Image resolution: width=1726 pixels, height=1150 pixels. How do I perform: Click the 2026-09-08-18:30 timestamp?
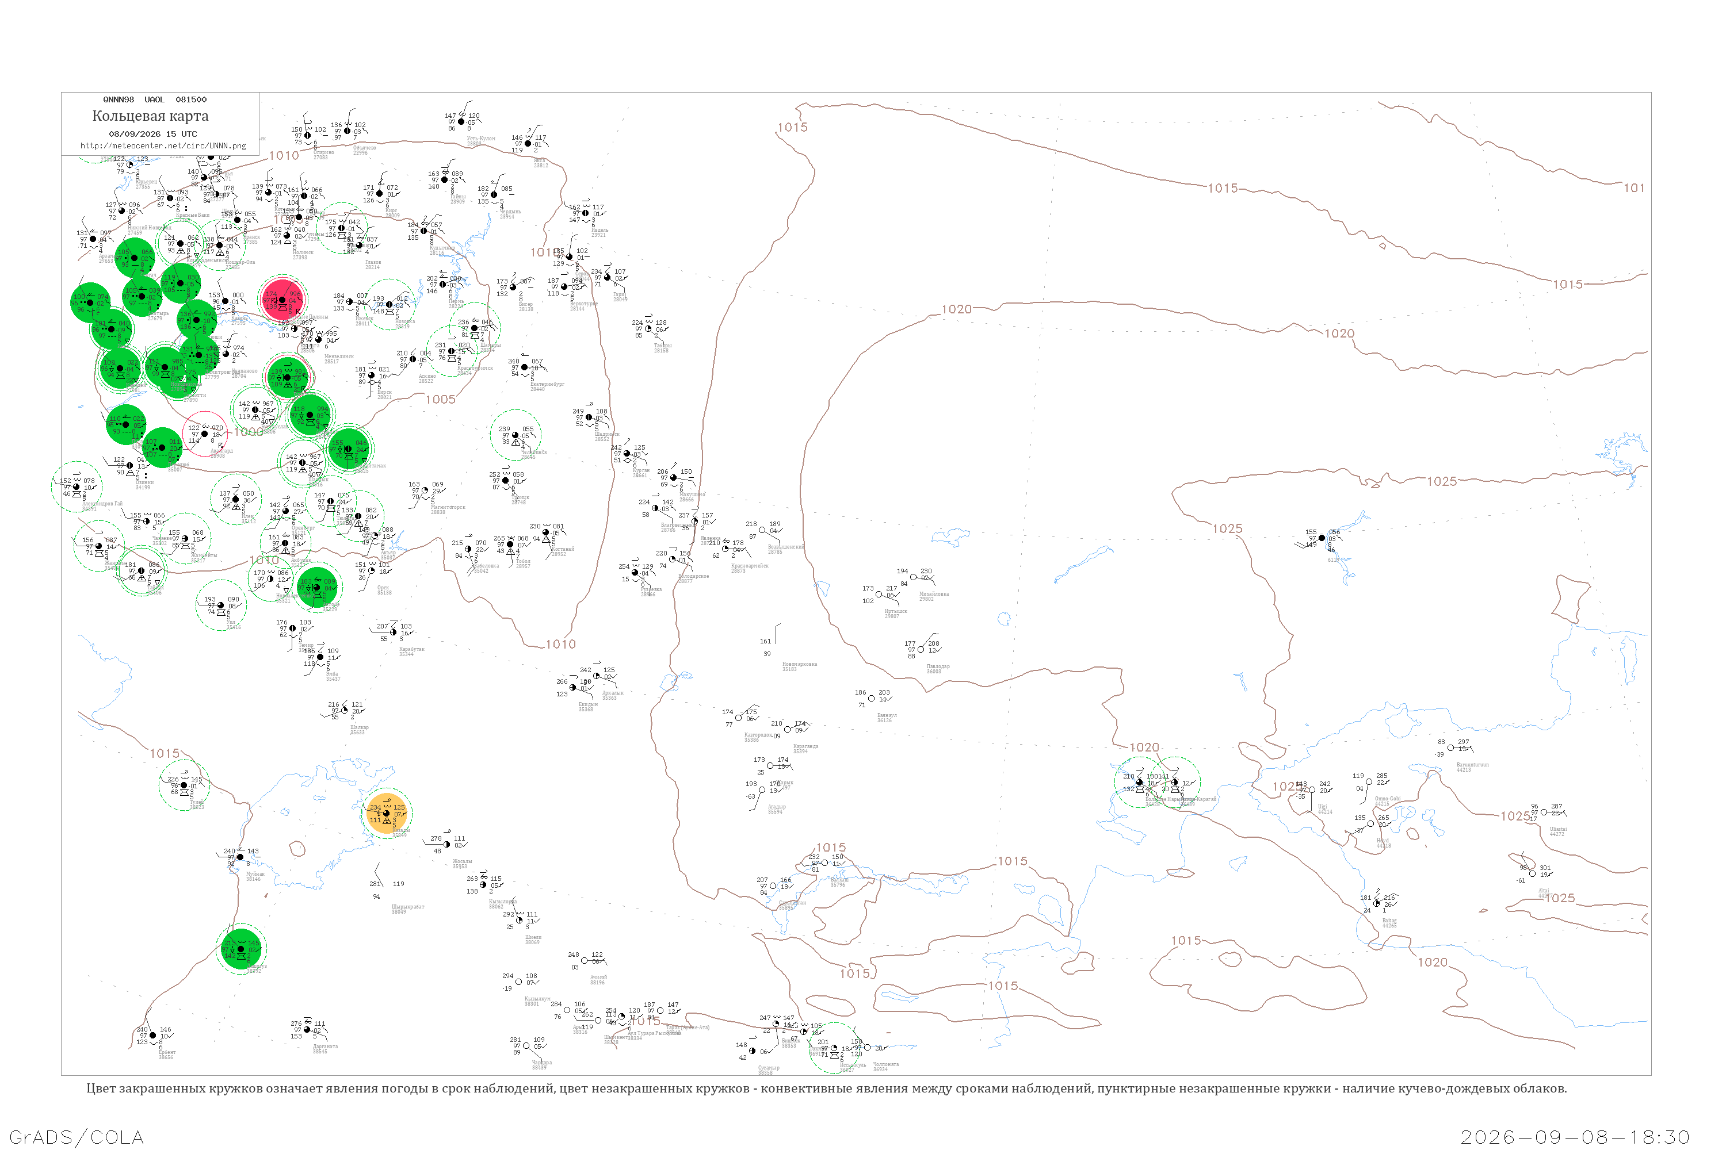(x=1575, y=1137)
